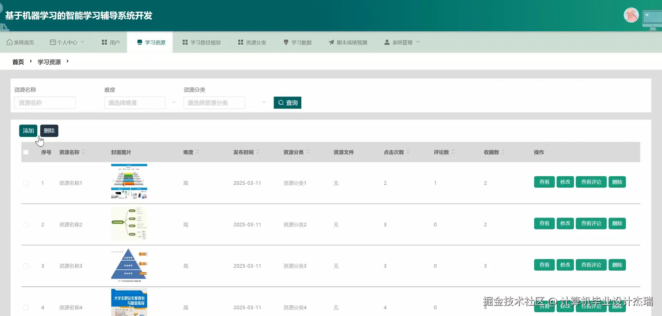Open the user avatar in header
Viewport: 662px width, 316px height.
[x=631, y=15]
